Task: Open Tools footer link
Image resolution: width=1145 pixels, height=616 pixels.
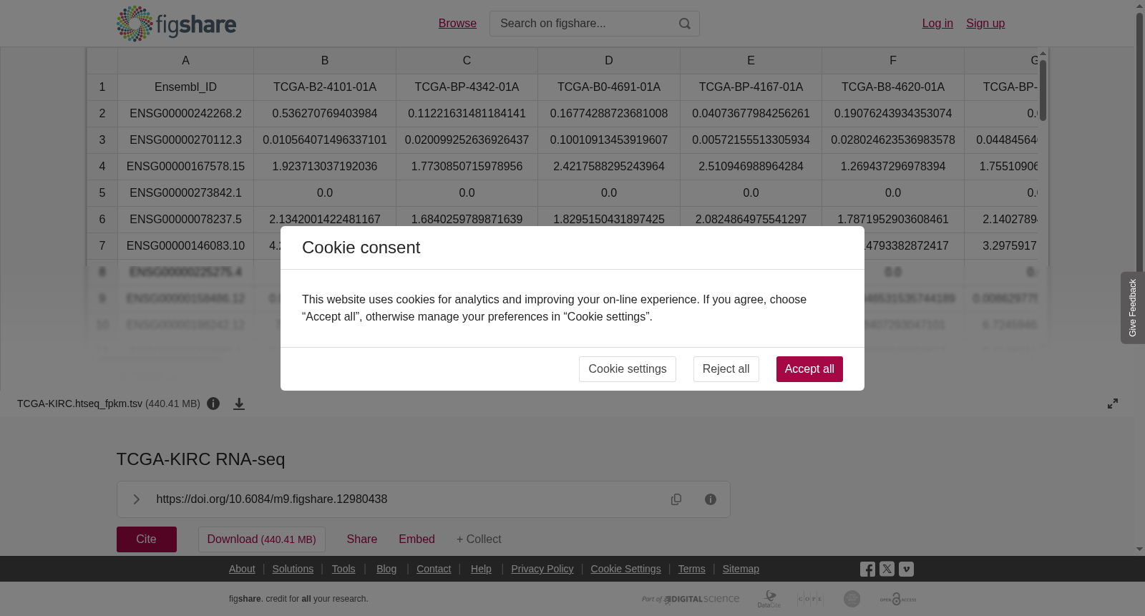Action: pyautogui.click(x=343, y=569)
